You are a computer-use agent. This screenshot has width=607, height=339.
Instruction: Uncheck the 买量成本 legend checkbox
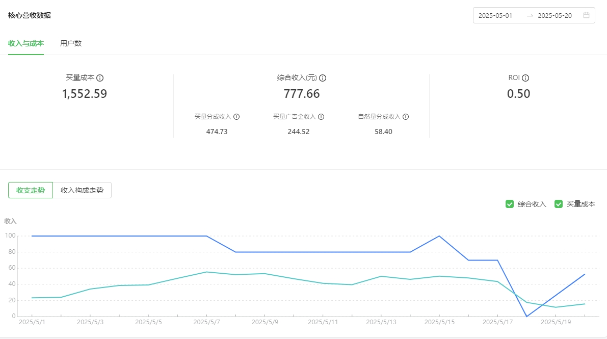(558, 204)
